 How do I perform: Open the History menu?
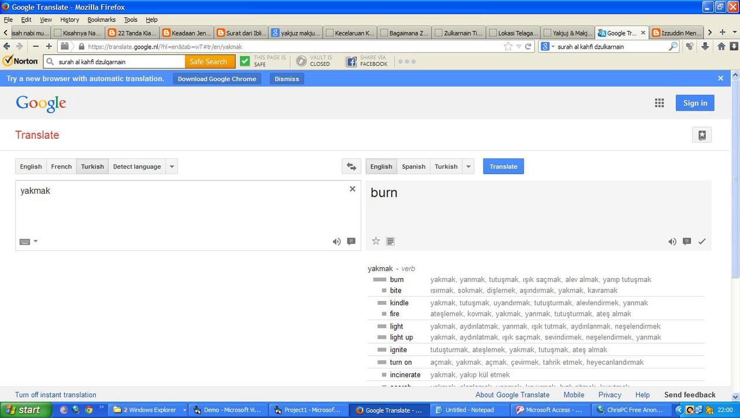[x=69, y=20]
